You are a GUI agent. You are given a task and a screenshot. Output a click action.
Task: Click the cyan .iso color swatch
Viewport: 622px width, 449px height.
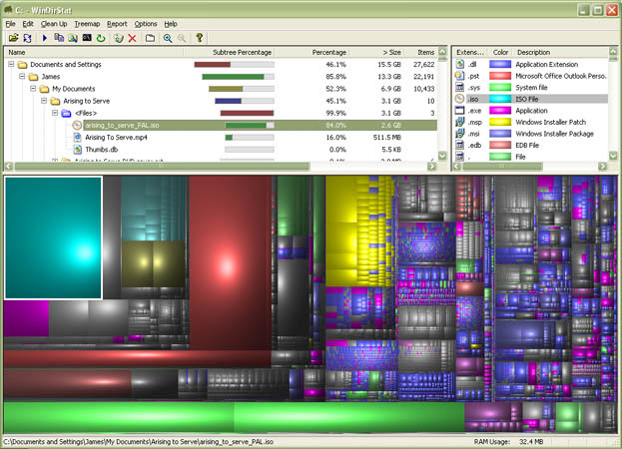tap(500, 99)
